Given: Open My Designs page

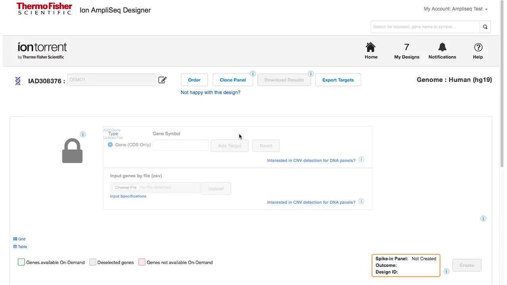Looking at the screenshot, I should [x=406, y=51].
